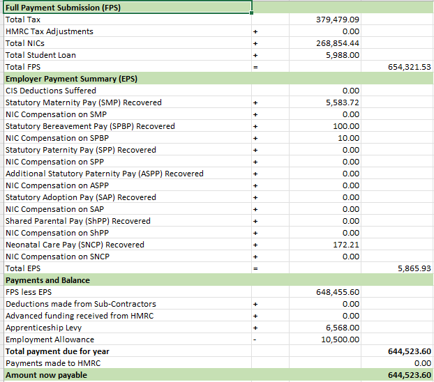Select the SMP Recovered value 5,583.72
The height and width of the screenshot is (382, 434).
tap(342, 102)
